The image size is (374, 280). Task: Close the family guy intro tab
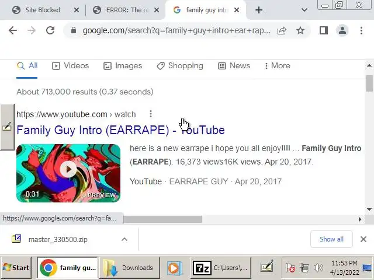coord(237,10)
